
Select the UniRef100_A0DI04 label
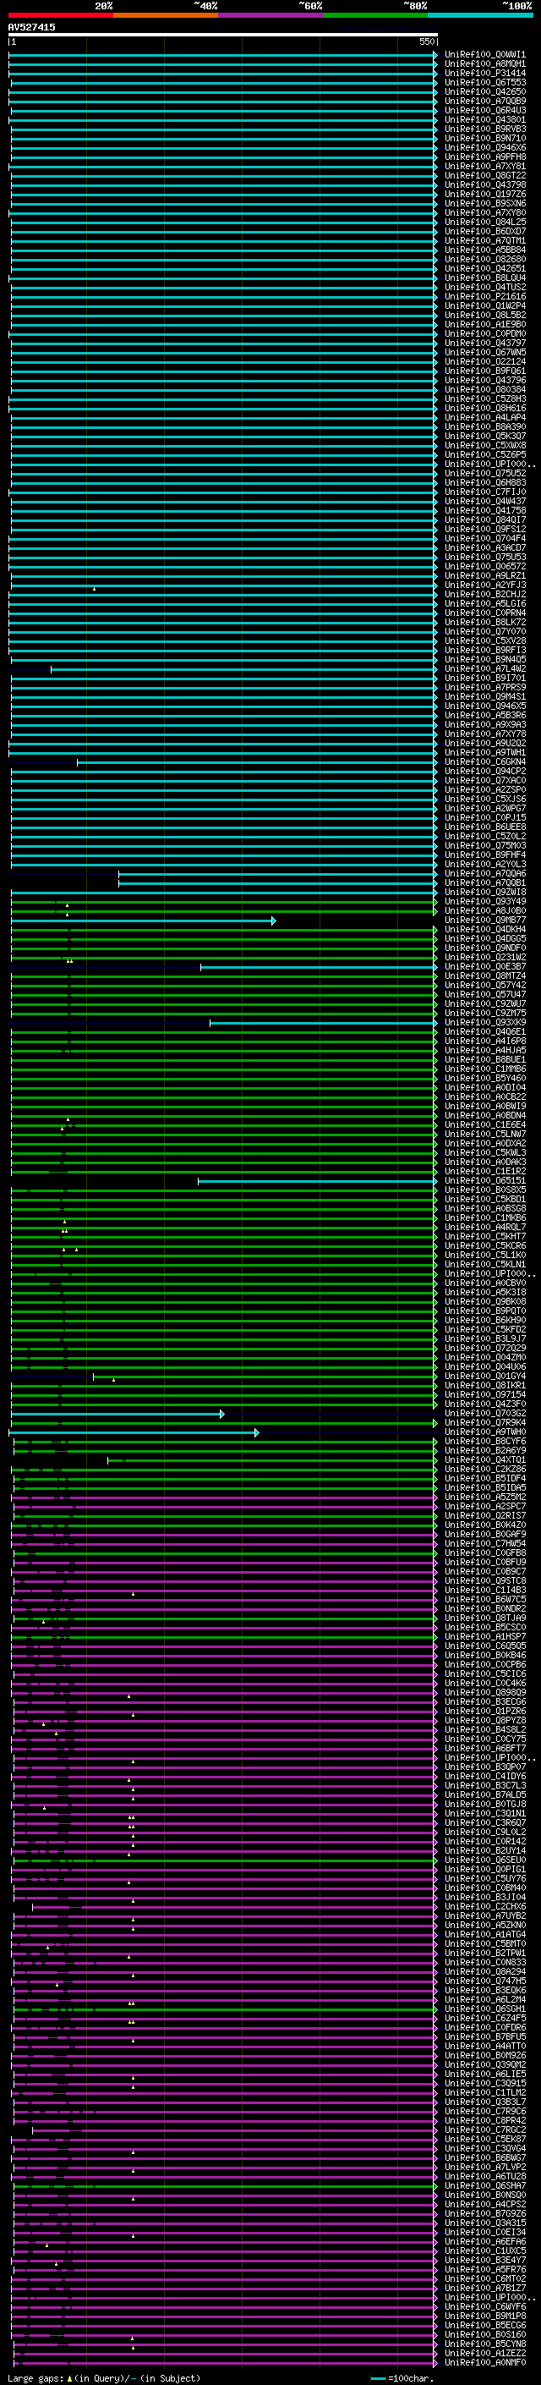[484, 1088]
